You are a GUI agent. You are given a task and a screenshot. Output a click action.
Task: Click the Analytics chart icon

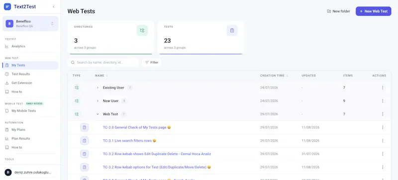tap(7, 46)
